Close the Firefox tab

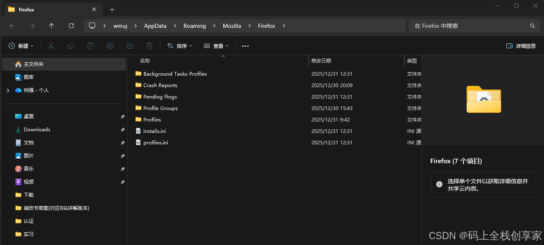(x=94, y=9)
